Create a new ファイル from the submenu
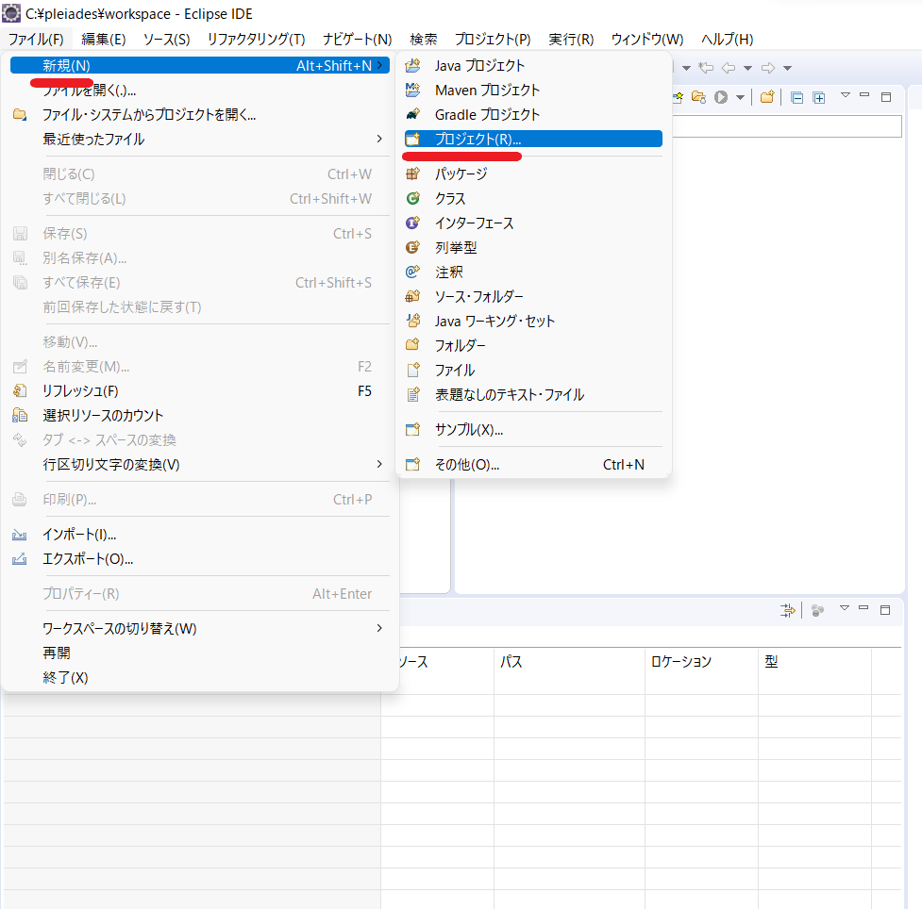 [533, 371]
